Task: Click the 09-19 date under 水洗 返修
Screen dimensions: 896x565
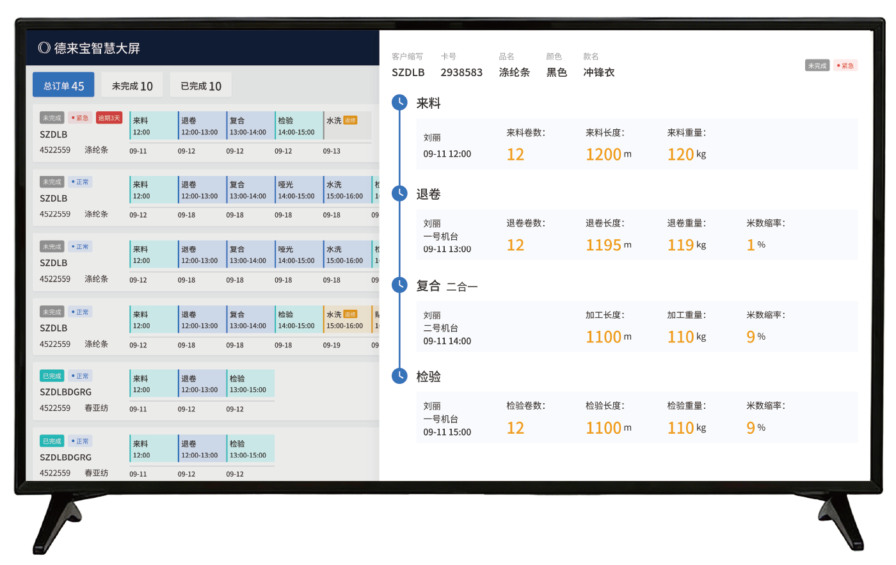Action: (332, 345)
